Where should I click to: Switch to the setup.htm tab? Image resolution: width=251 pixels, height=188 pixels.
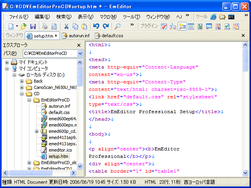tap(42, 36)
